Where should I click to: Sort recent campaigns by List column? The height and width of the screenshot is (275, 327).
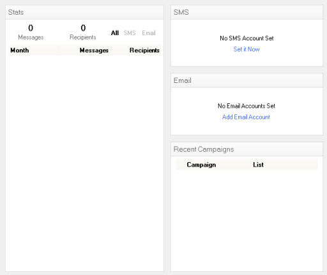258,165
